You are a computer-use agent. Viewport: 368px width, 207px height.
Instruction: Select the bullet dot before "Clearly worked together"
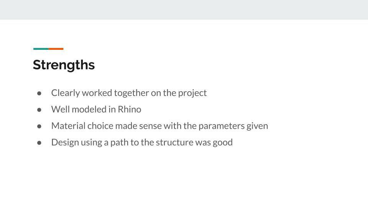pos(39,93)
